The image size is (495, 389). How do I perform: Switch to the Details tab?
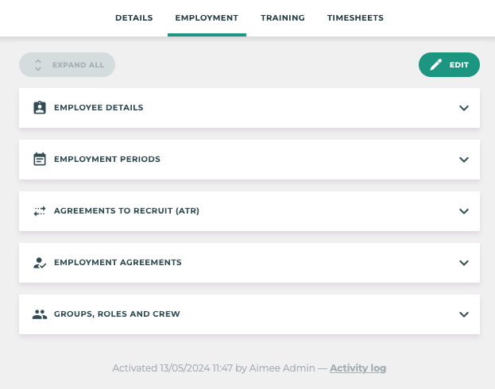(133, 18)
